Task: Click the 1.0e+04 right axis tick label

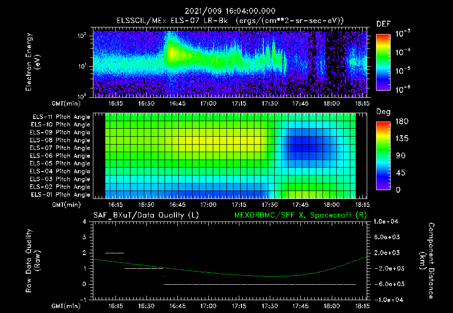Action: pos(386,221)
